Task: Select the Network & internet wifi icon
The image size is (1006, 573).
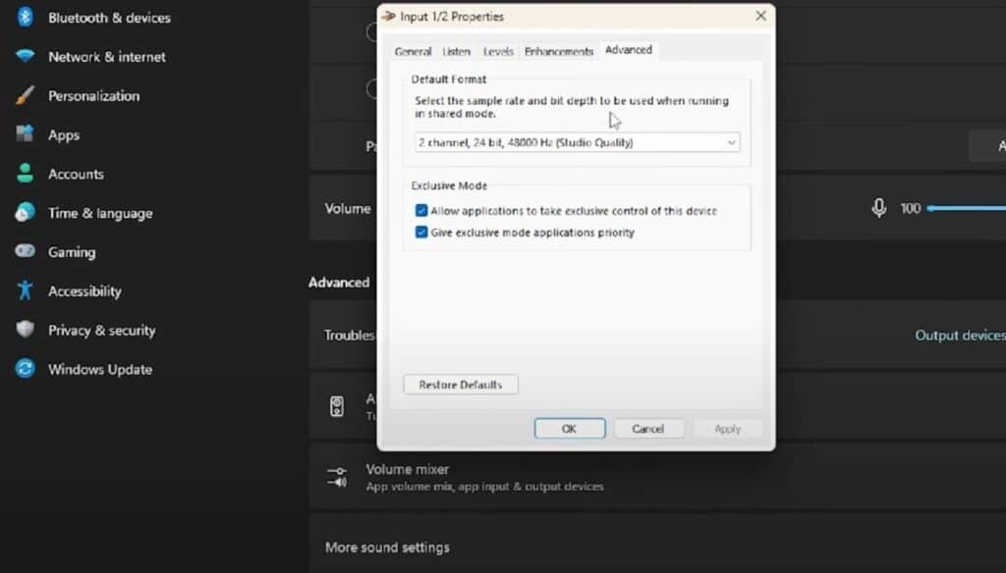Action: (25, 56)
